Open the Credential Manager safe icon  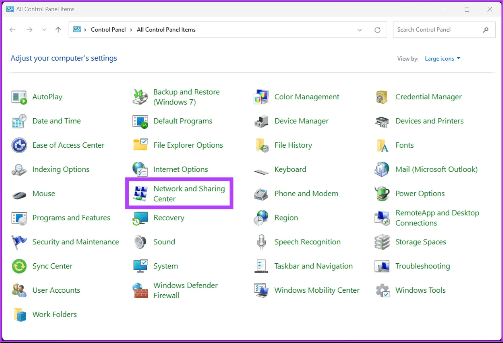click(382, 97)
